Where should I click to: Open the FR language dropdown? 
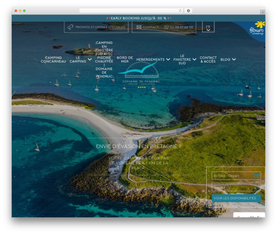tap(208, 28)
